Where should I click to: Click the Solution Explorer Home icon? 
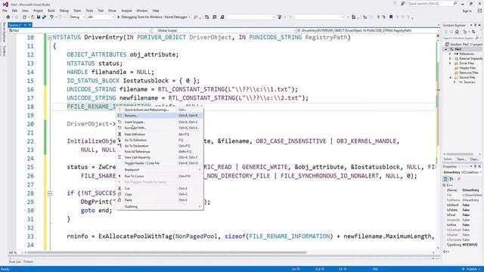click(457, 32)
